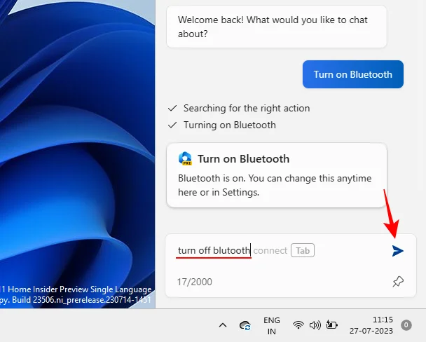Image resolution: width=426 pixels, height=342 pixels.
Task: Open Wi-Fi network tray icon
Action: [298, 325]
